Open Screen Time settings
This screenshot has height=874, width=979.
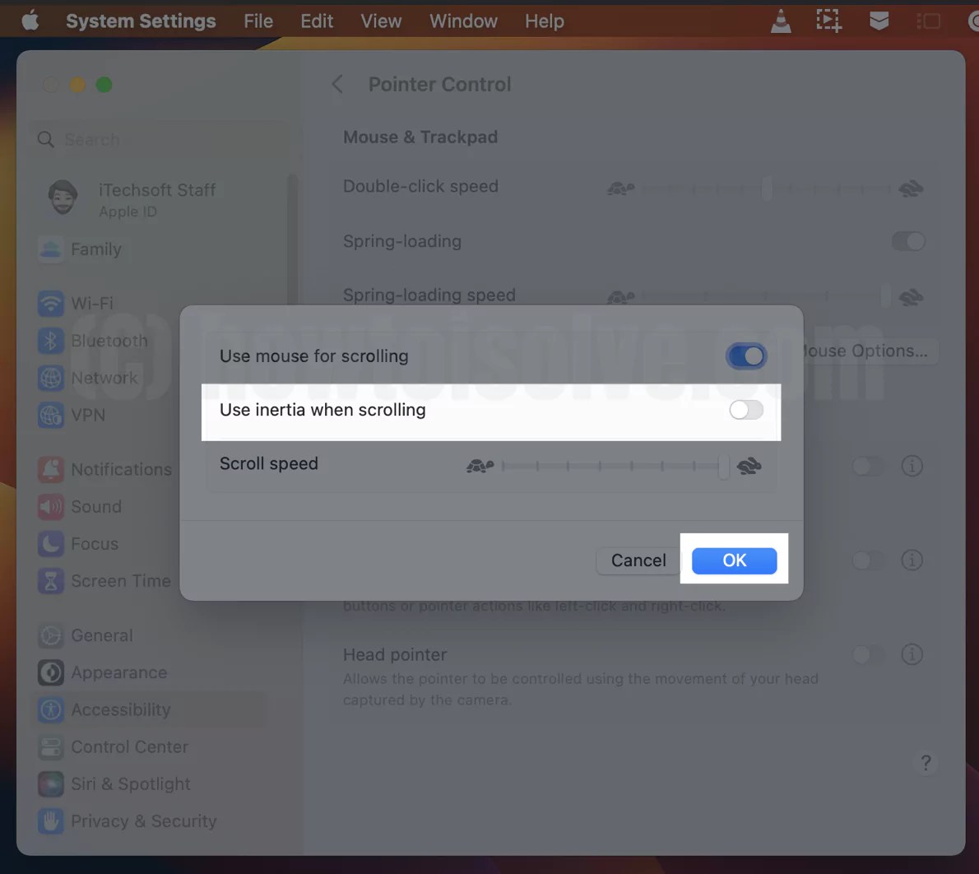click(x=120, y=581)
